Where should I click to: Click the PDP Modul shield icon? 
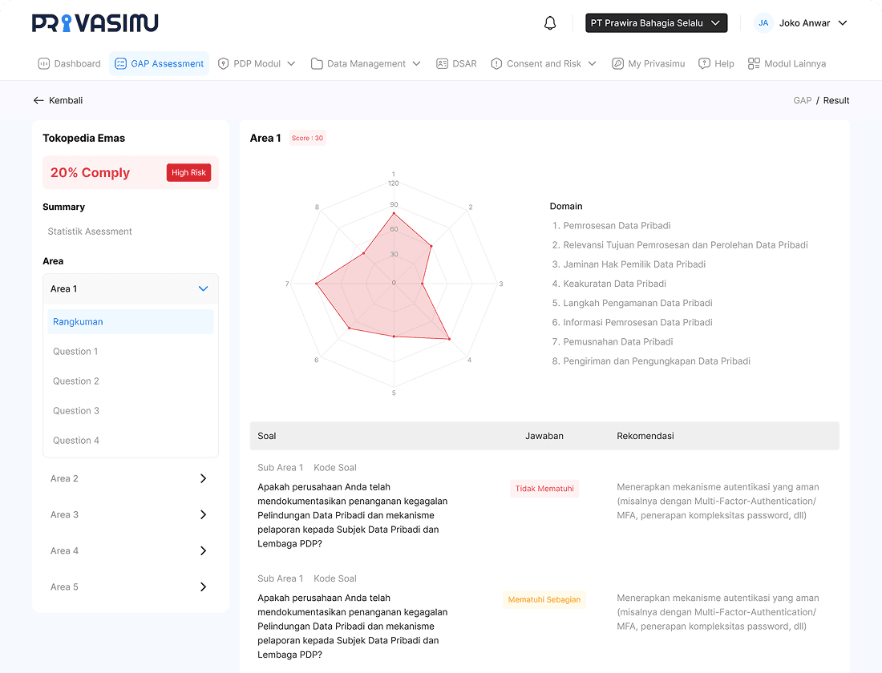click(224, 64)
